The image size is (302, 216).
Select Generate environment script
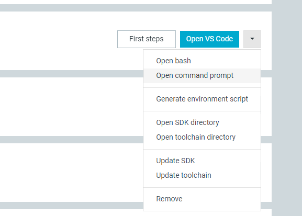[202, 99]
